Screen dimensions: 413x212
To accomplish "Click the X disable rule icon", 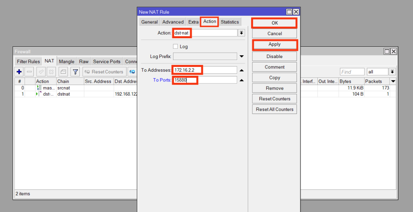I will pyautogui.click(x=51, y=72).
